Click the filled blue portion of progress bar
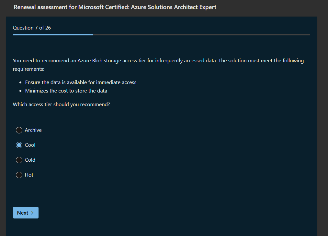The height and width of the screenshot is (236, 328). click(53, 34)
